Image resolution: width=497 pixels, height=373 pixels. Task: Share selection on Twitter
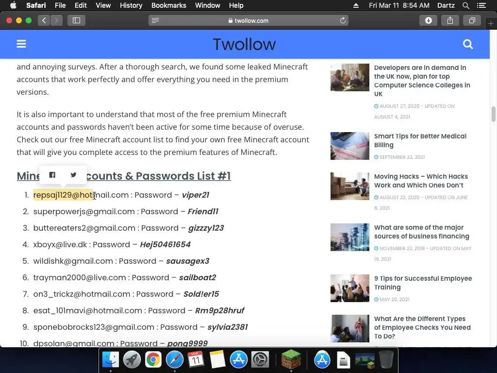point(74,175)
